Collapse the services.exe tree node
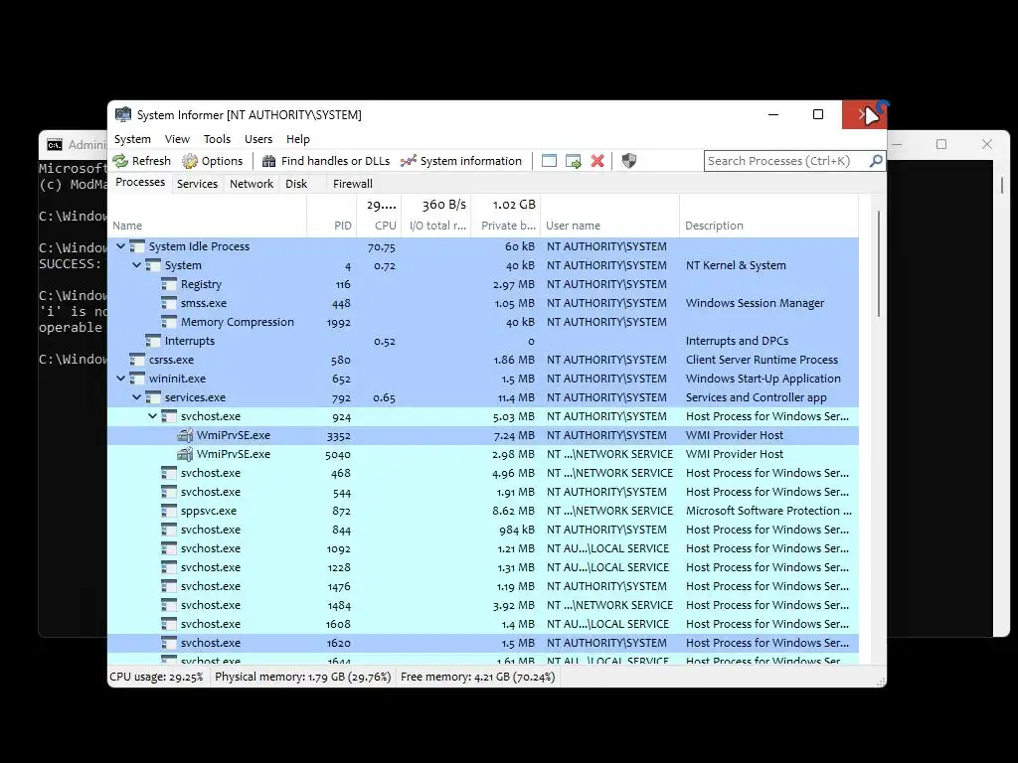Image resolution: width=1018 pixels, height=763 pixels. pyautogui.click(x=136, y=396)
